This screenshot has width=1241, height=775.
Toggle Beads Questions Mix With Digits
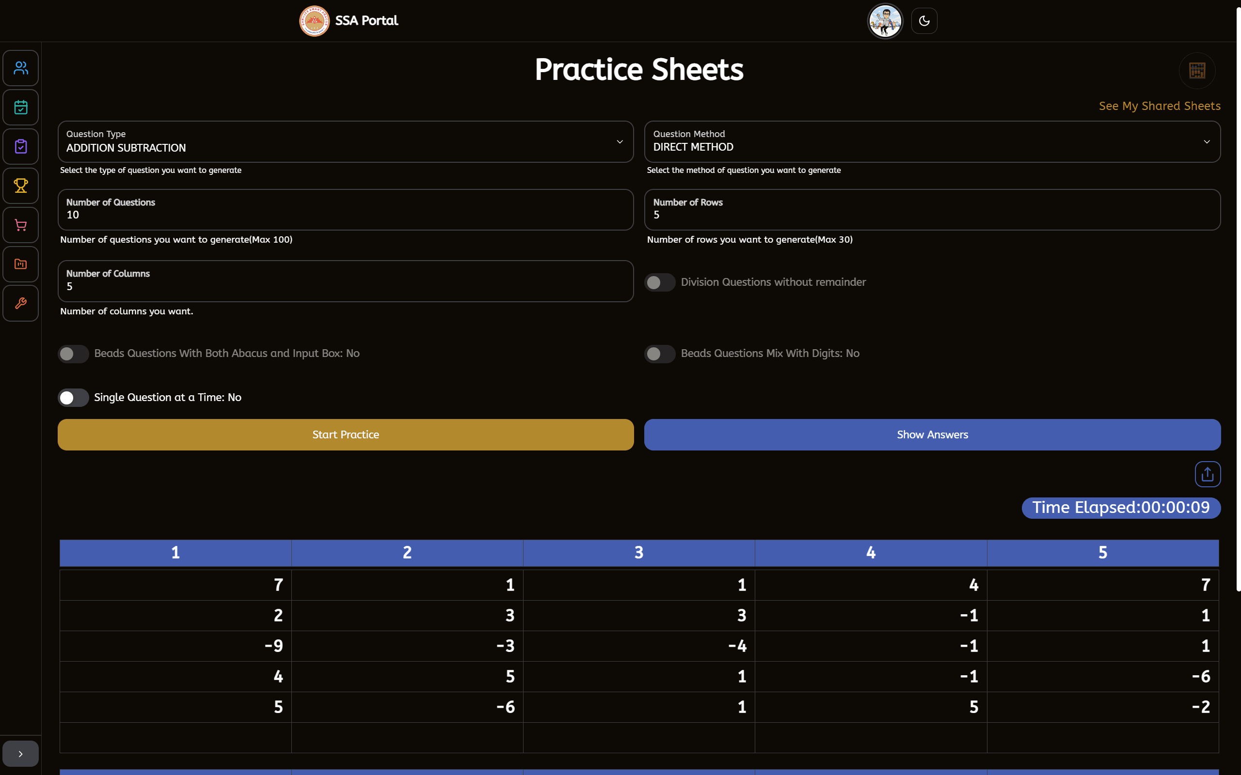click(659, 353)
